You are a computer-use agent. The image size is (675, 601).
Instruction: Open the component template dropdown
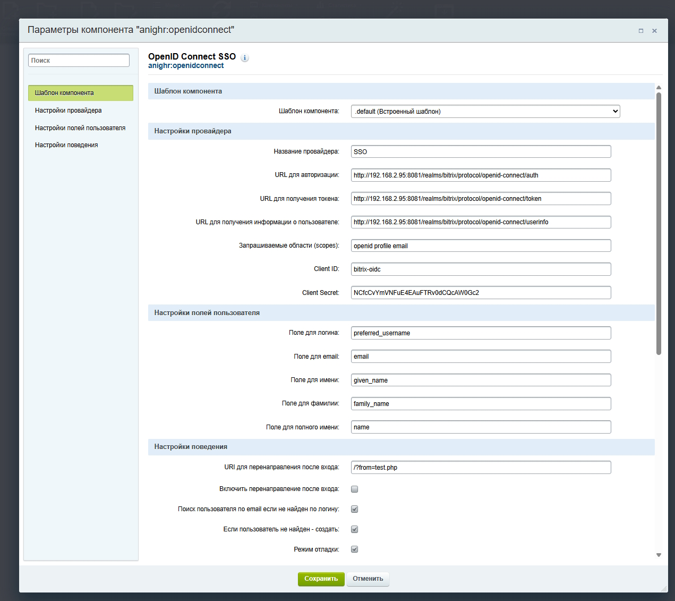485,111
